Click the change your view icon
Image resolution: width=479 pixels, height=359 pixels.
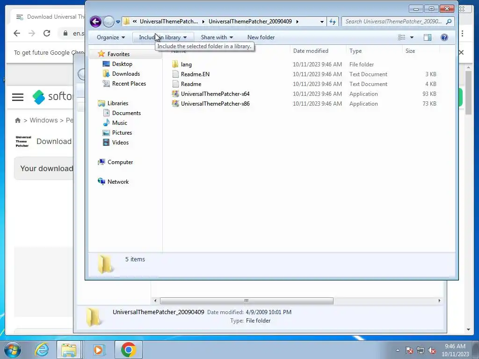(x=401, y=37)
